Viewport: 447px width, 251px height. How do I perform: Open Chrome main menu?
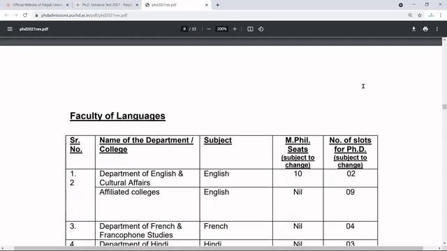click(x=441, y=15)
